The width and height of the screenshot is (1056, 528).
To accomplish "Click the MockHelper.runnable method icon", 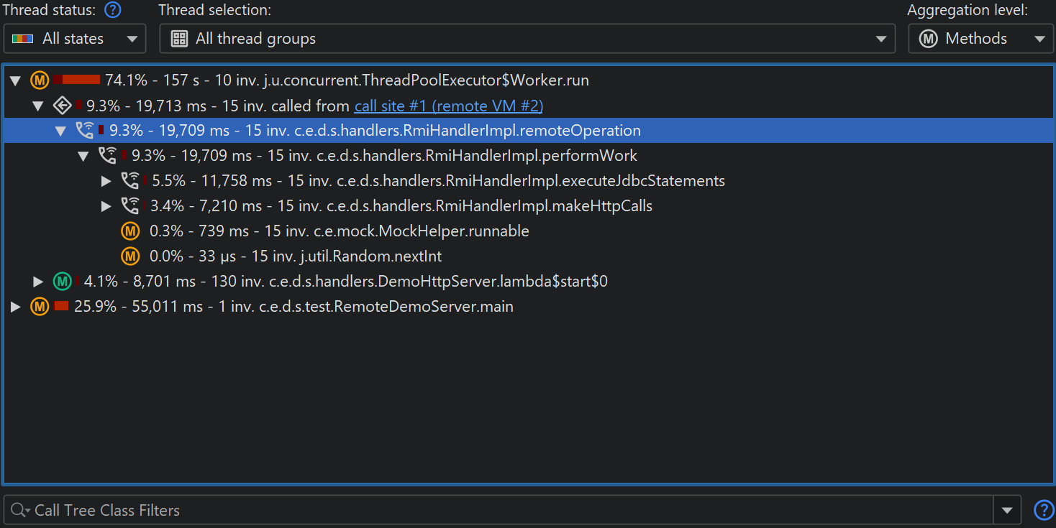I will coord(130,231).
